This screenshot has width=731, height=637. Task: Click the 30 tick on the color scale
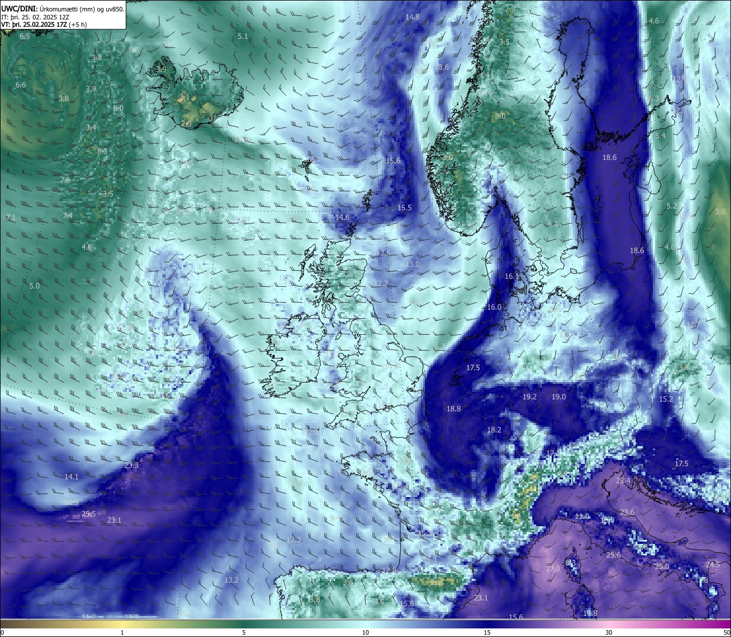pos(609,632)
